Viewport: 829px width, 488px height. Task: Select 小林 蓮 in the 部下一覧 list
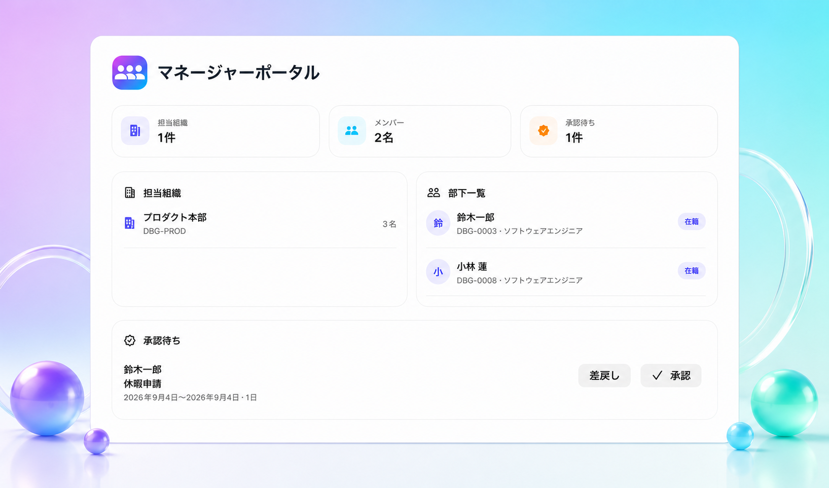point(566,272)
